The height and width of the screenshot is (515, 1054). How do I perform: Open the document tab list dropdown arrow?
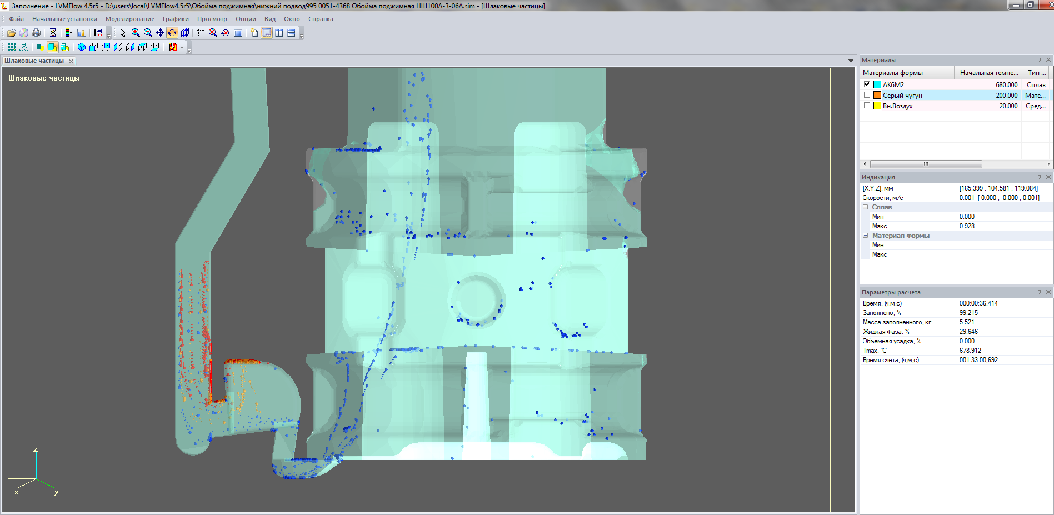(x=851, y=61)
